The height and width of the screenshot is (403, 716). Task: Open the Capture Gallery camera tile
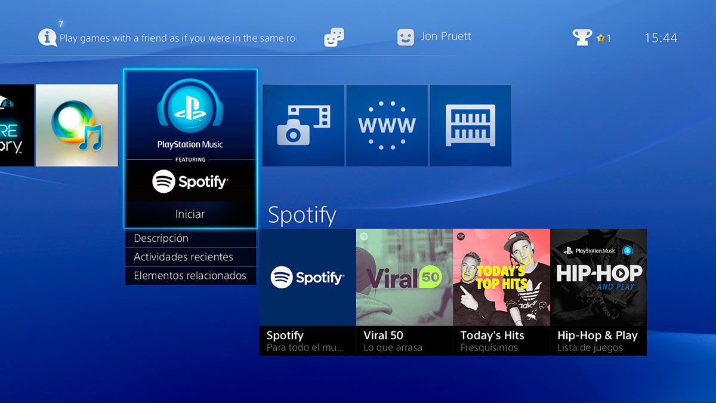point(304,125)
